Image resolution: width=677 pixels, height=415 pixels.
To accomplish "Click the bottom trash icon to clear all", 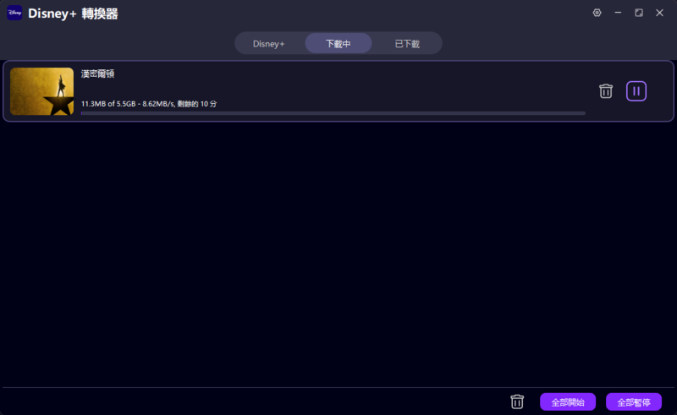I will pyautogui.click(x=517, y=401).
